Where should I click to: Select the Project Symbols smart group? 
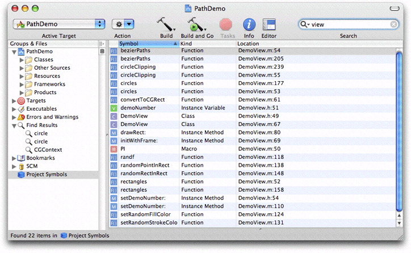[x=47, y=174]
